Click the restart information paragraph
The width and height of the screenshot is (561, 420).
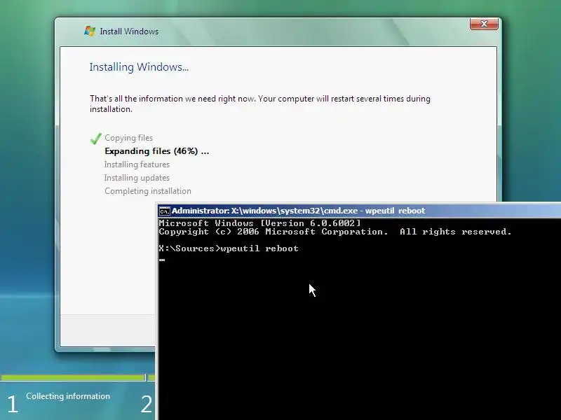point(260,104)
